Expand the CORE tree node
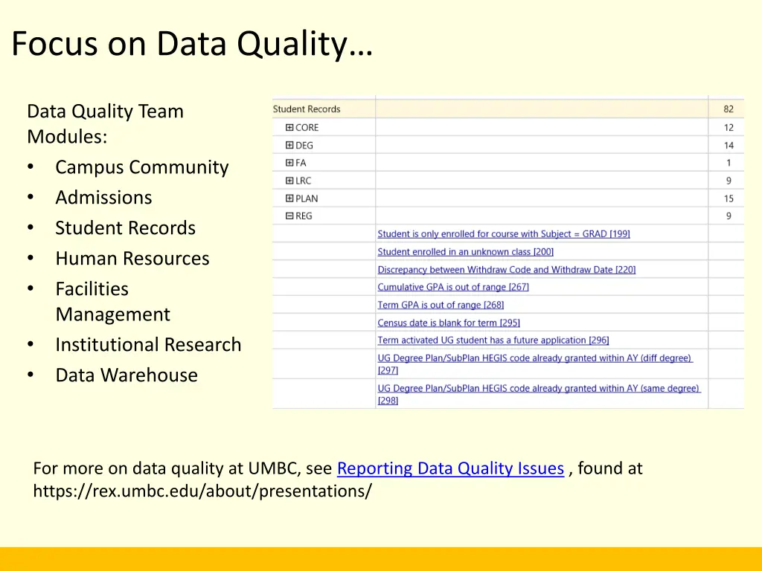This screenshot has width=762, height=571. (289, 128)
